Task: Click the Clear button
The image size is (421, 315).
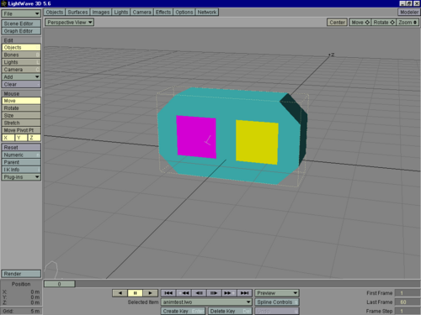Action: pyautogui.click(x=21, y=84)
